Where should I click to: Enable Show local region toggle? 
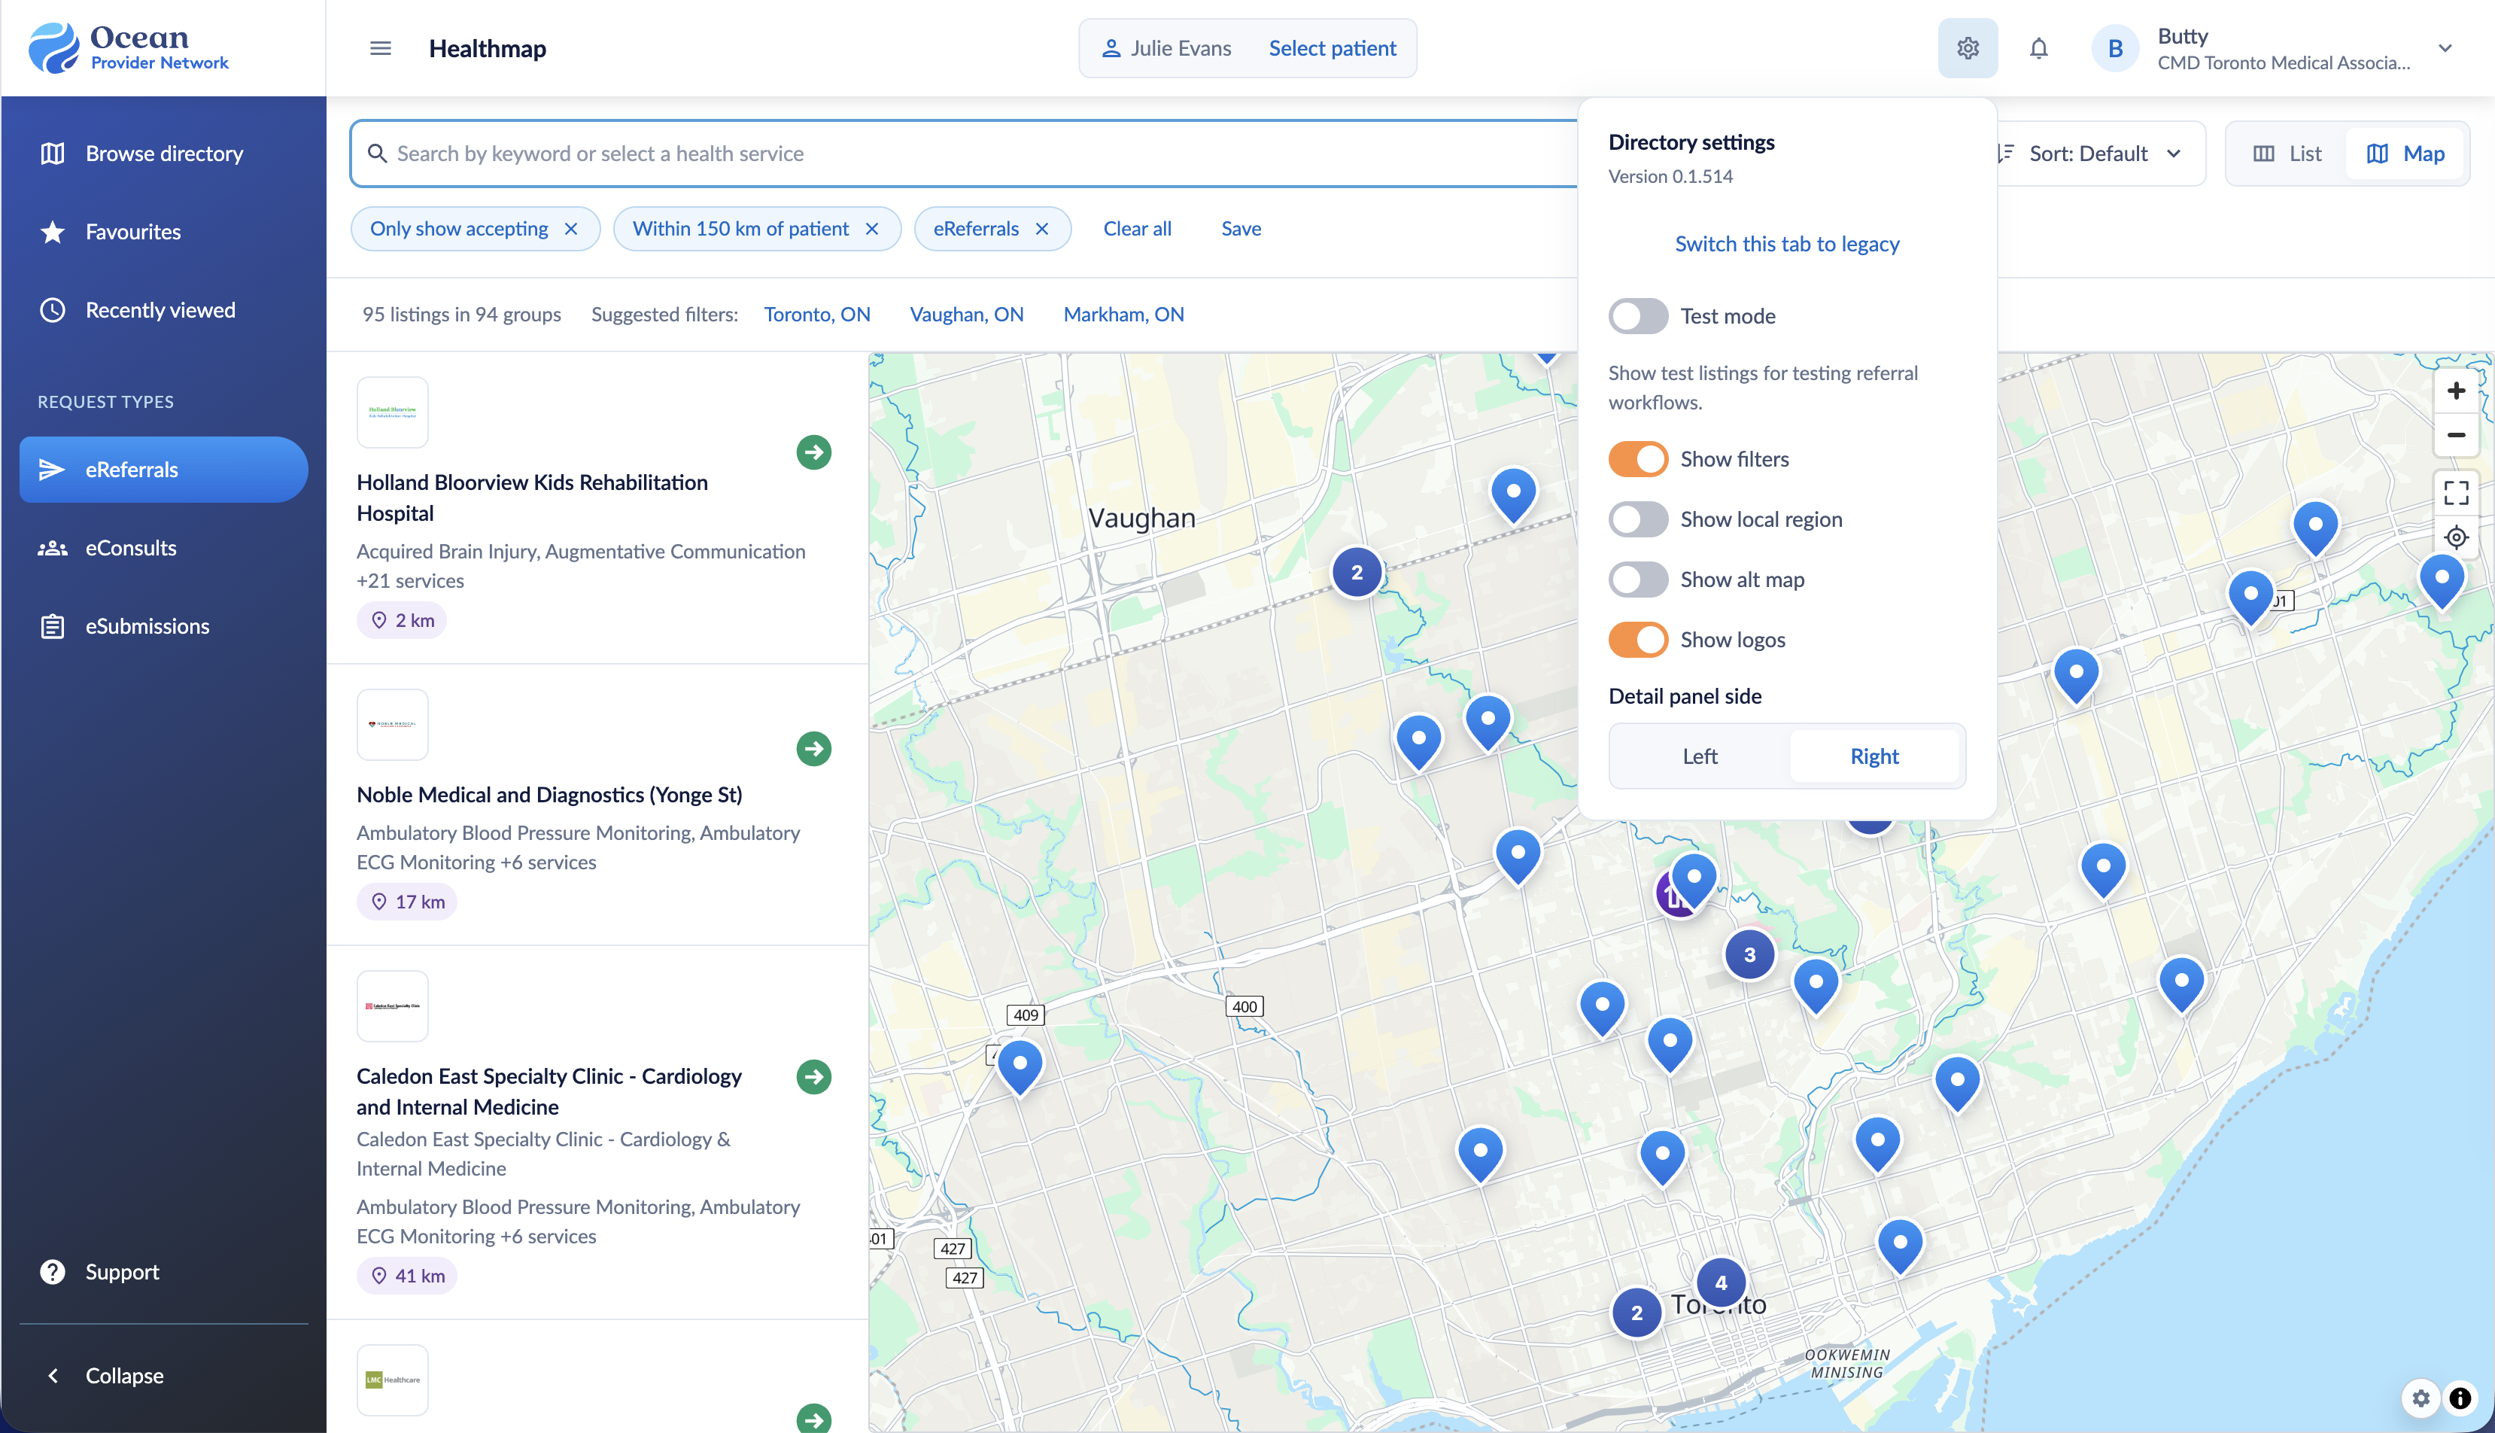(1638, 519)
